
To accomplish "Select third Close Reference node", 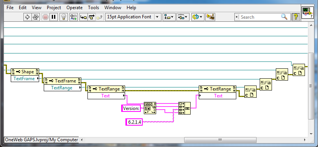I will pyautogui.click(x=282, y=74).
